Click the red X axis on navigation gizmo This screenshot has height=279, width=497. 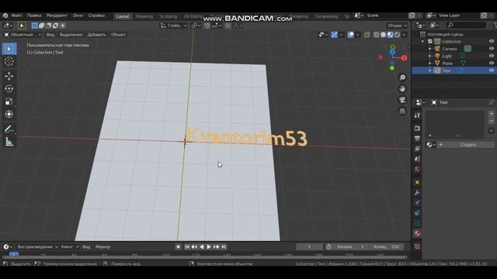click(x=404, y=58)
